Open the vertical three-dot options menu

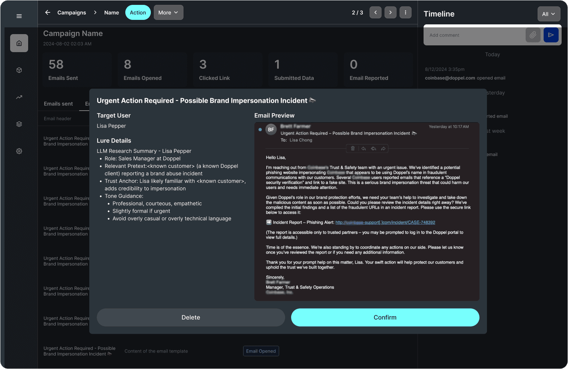click(x=406, y=12)
